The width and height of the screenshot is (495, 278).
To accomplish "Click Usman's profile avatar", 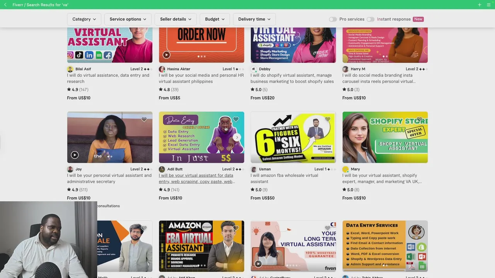I will click(254, 169).
